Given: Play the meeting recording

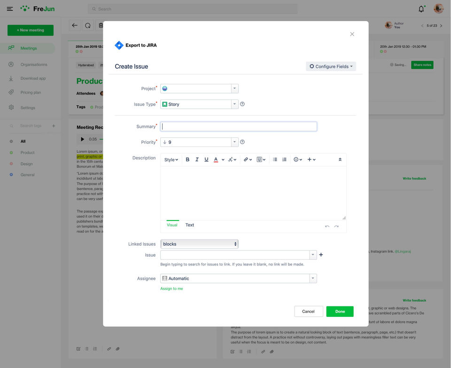Looking at the screenshot, I should coord(83,139).
